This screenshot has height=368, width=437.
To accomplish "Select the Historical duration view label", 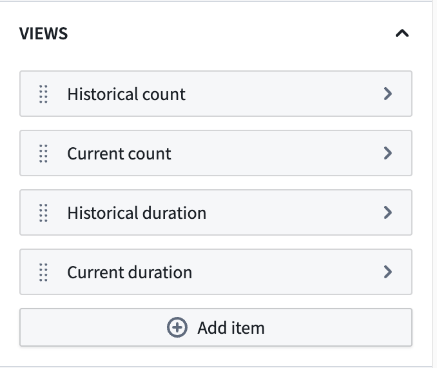I will coord(137,213).
